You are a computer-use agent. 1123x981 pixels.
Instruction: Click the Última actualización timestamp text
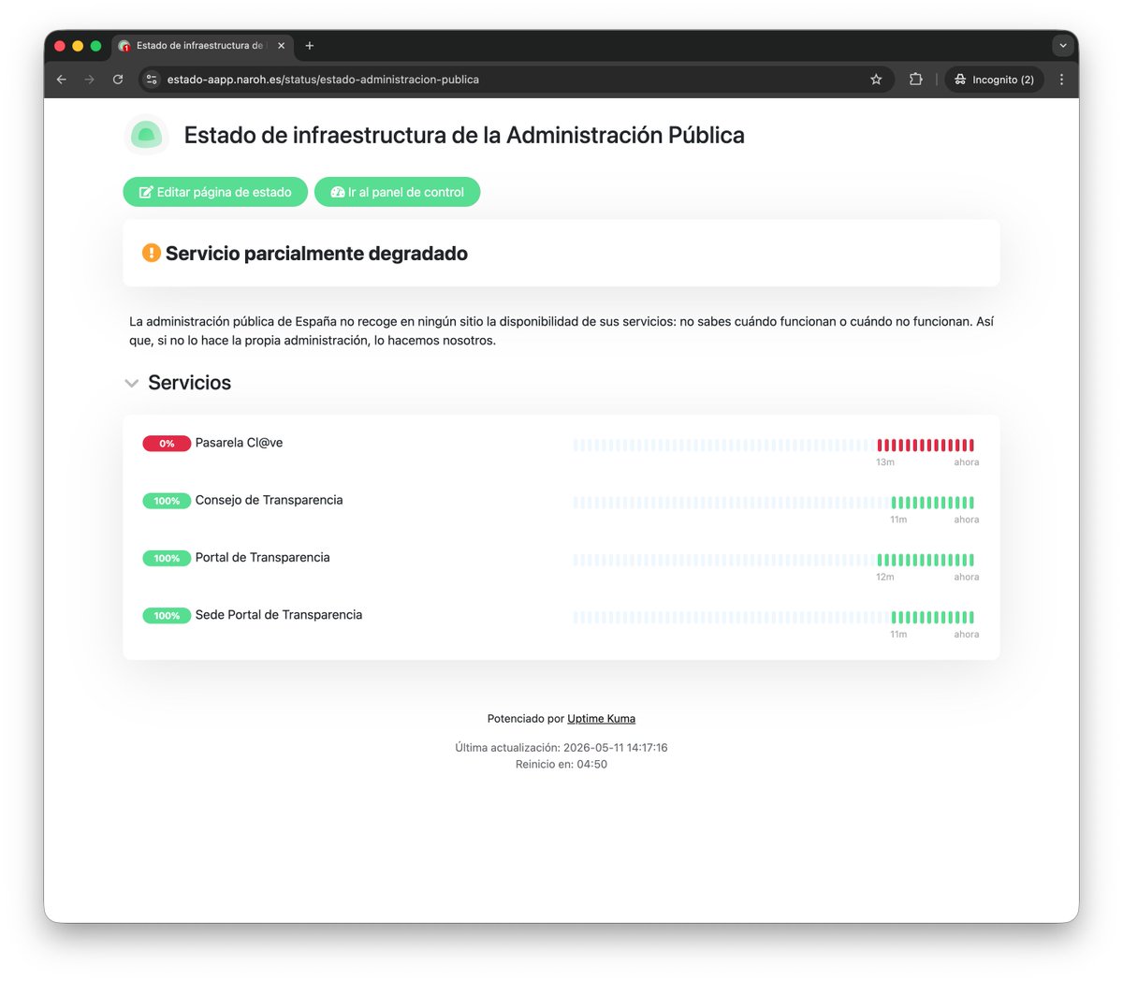point(561,748)
